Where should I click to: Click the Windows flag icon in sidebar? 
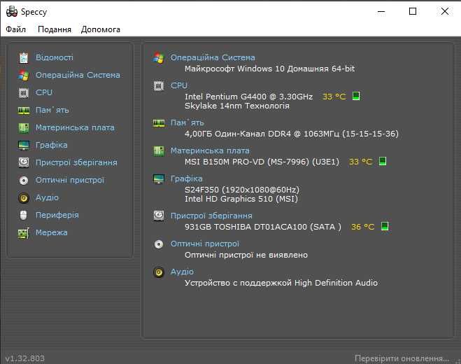pos(24,76)
